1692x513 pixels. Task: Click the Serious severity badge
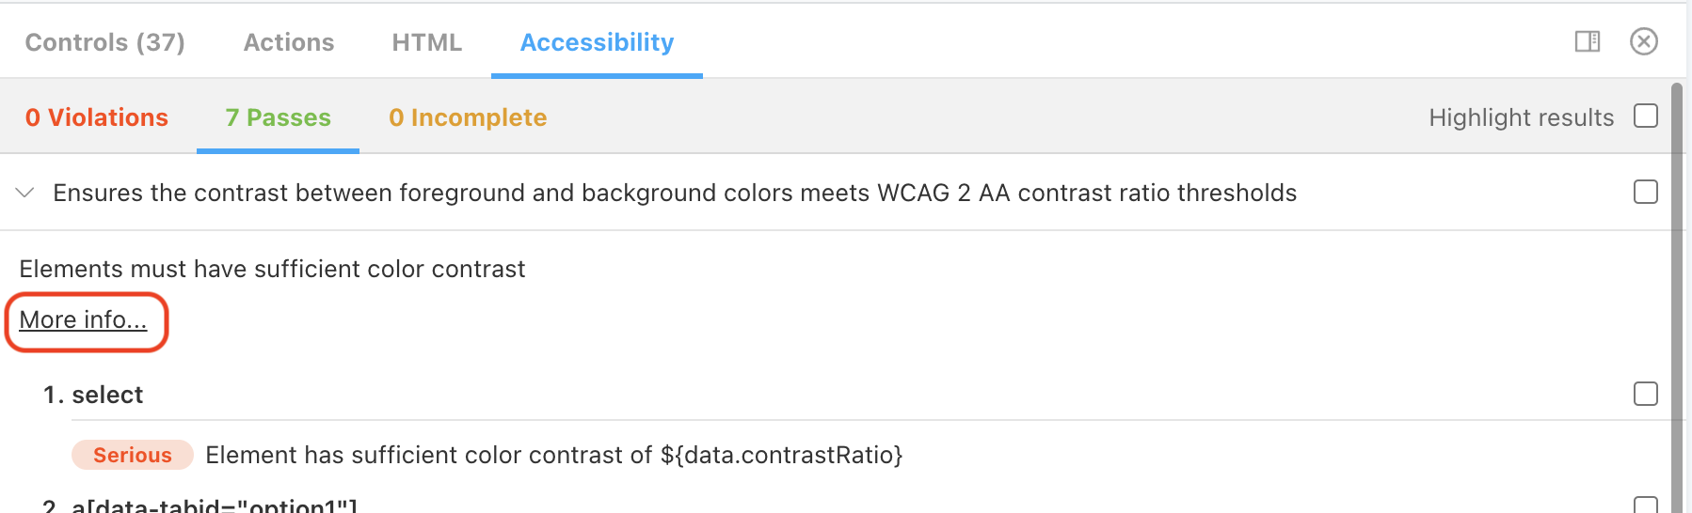[133, 455]
